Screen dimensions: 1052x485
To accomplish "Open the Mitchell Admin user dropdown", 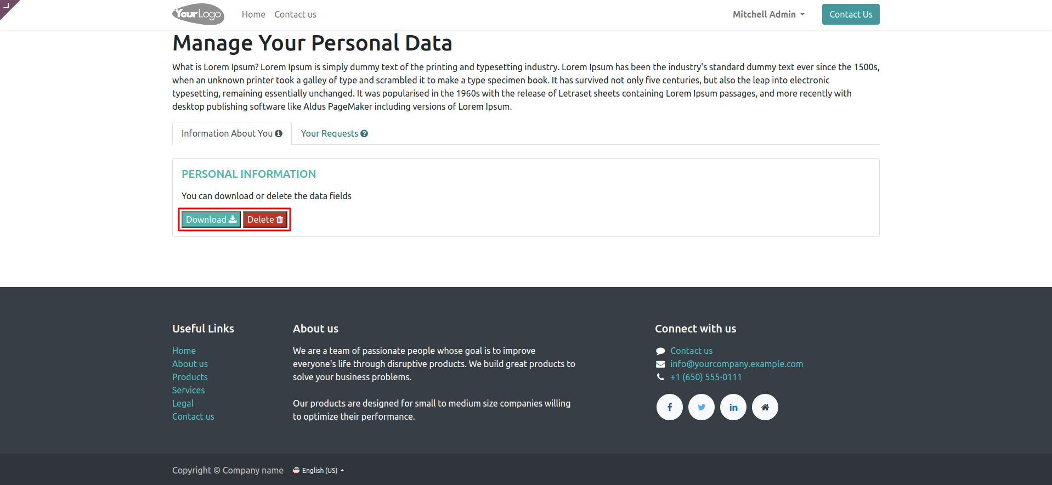I will (x=768, y=14).
